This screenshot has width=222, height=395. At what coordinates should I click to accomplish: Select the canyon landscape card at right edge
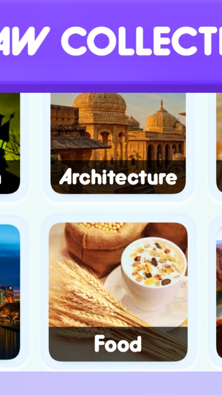pos(219,292)
